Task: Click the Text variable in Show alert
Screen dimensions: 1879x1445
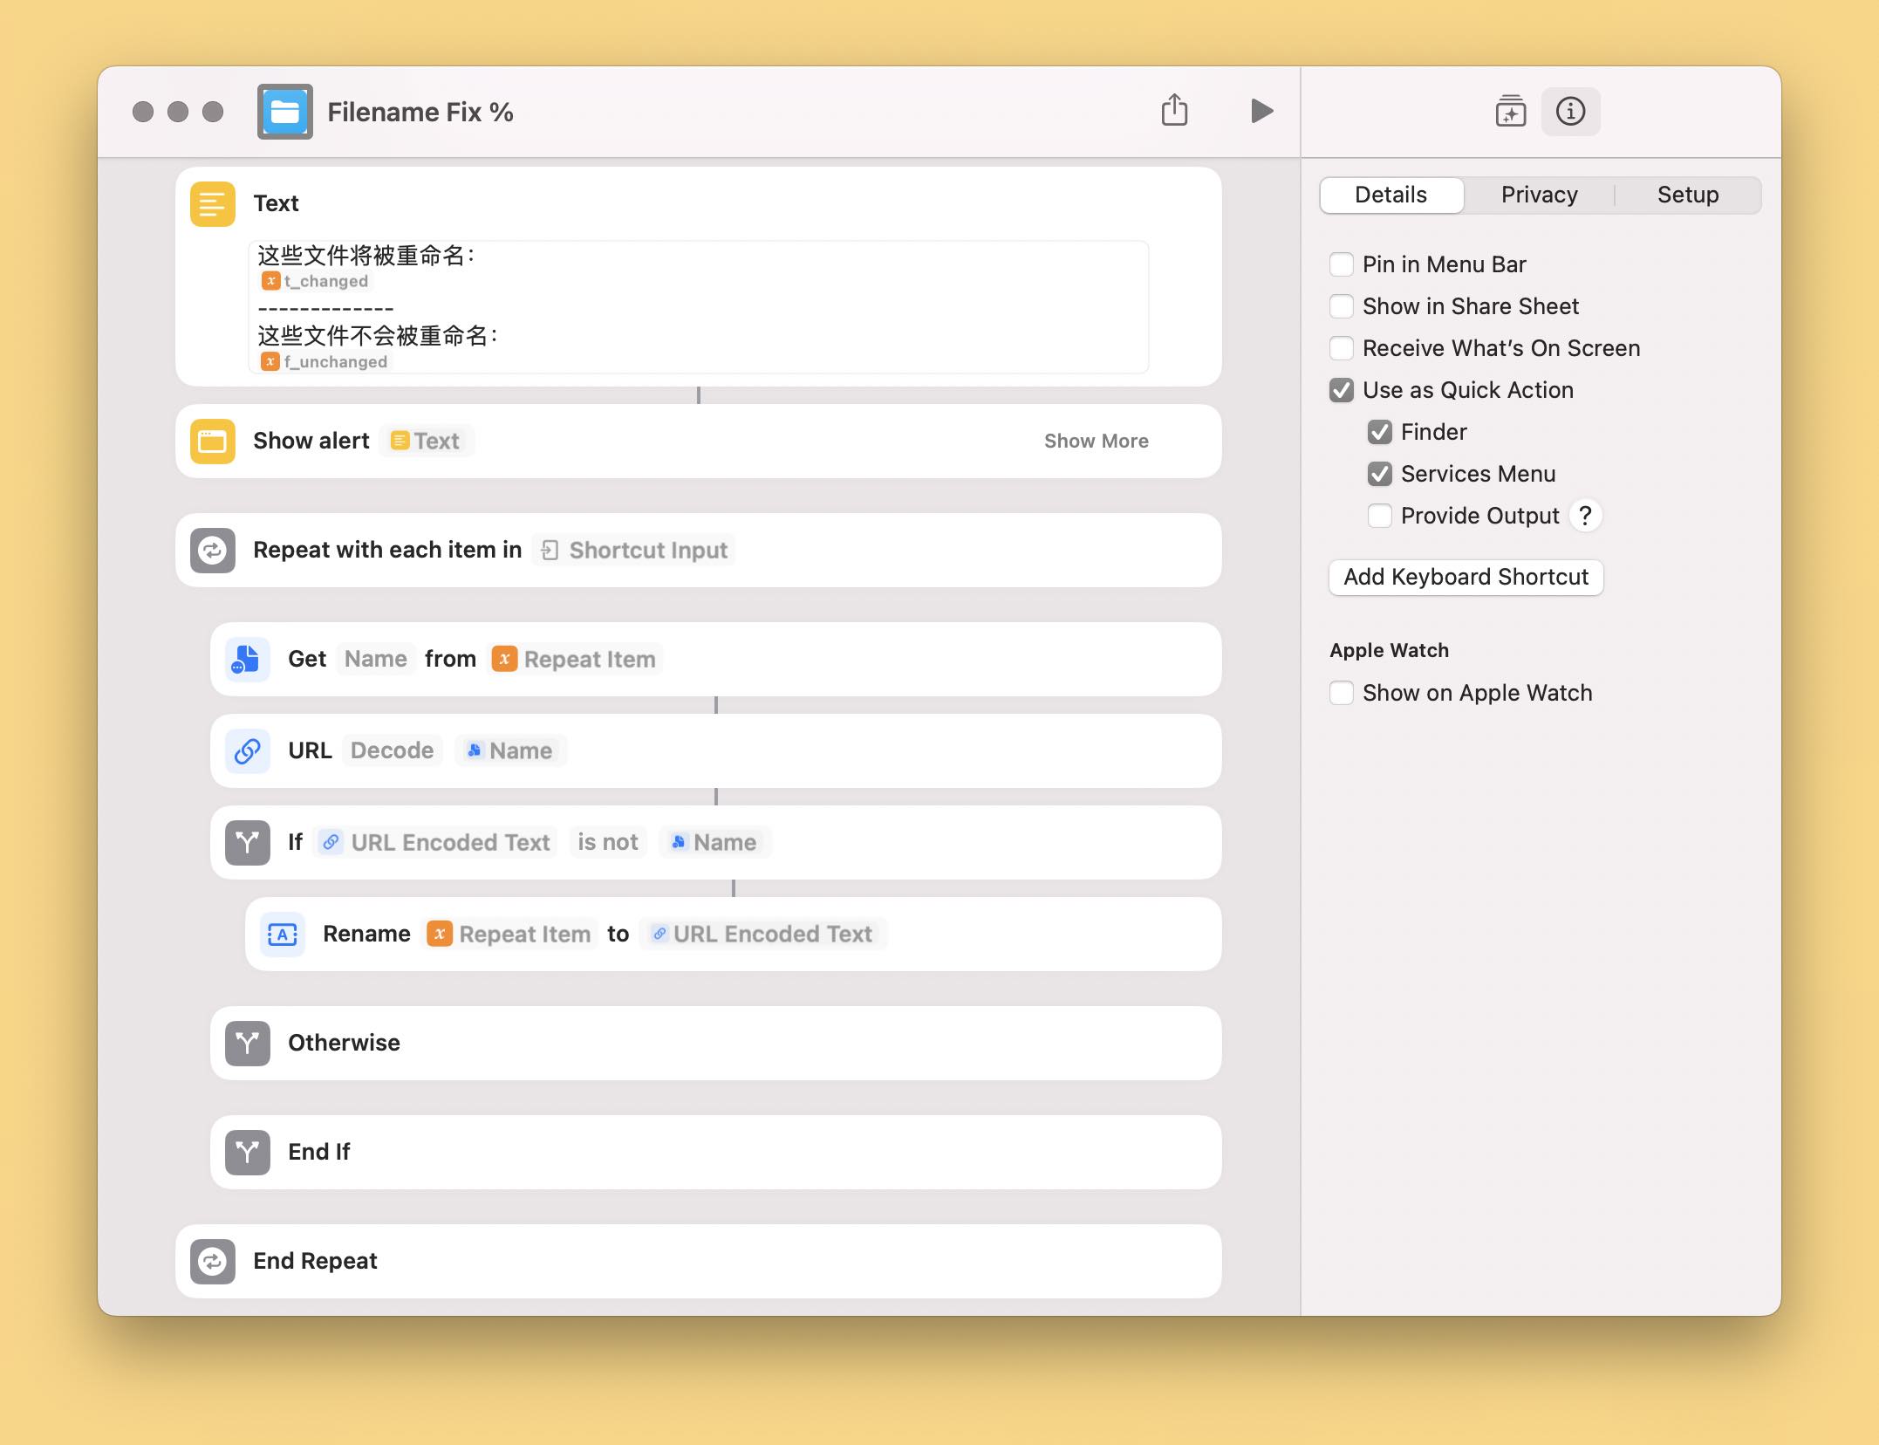Action: pyautogui.click(x=426, y=441)
